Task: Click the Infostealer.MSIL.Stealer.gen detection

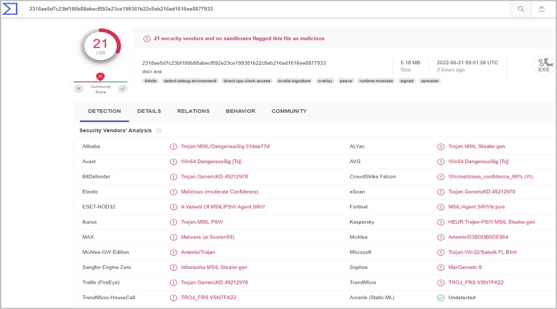Action: (x=214, y=267)
